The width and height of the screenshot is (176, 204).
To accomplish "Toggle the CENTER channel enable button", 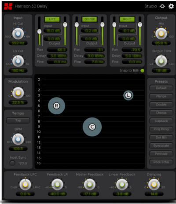I will (x=89, y=19).
